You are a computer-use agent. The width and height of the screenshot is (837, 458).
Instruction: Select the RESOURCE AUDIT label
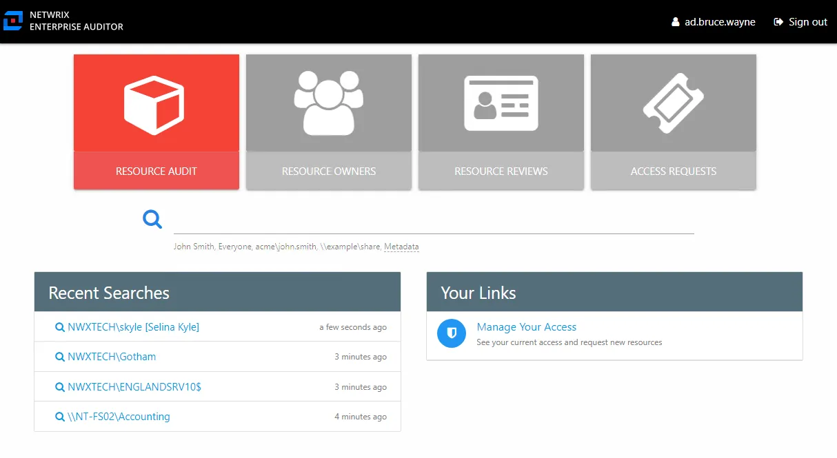click(x=157, y=171)
